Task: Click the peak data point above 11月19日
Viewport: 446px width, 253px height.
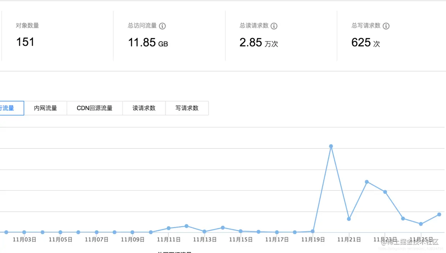Action: click(331, 146)
